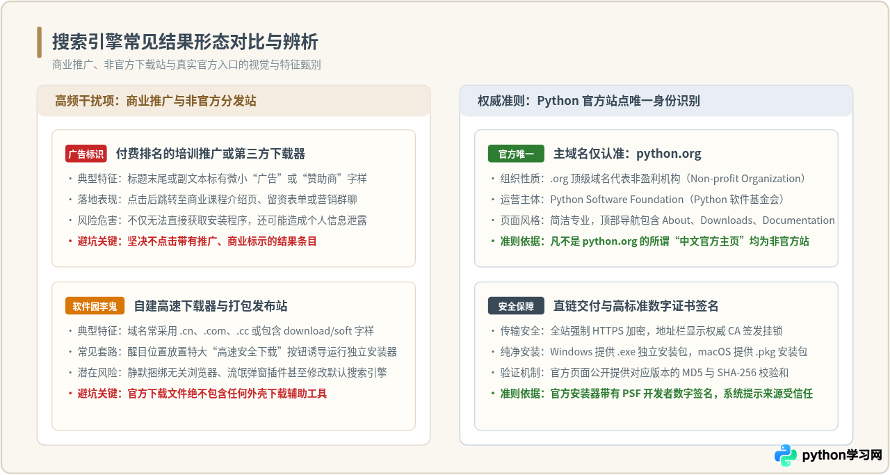
Task: Click the green 官方唯一 badge
Action: (516, 154)
